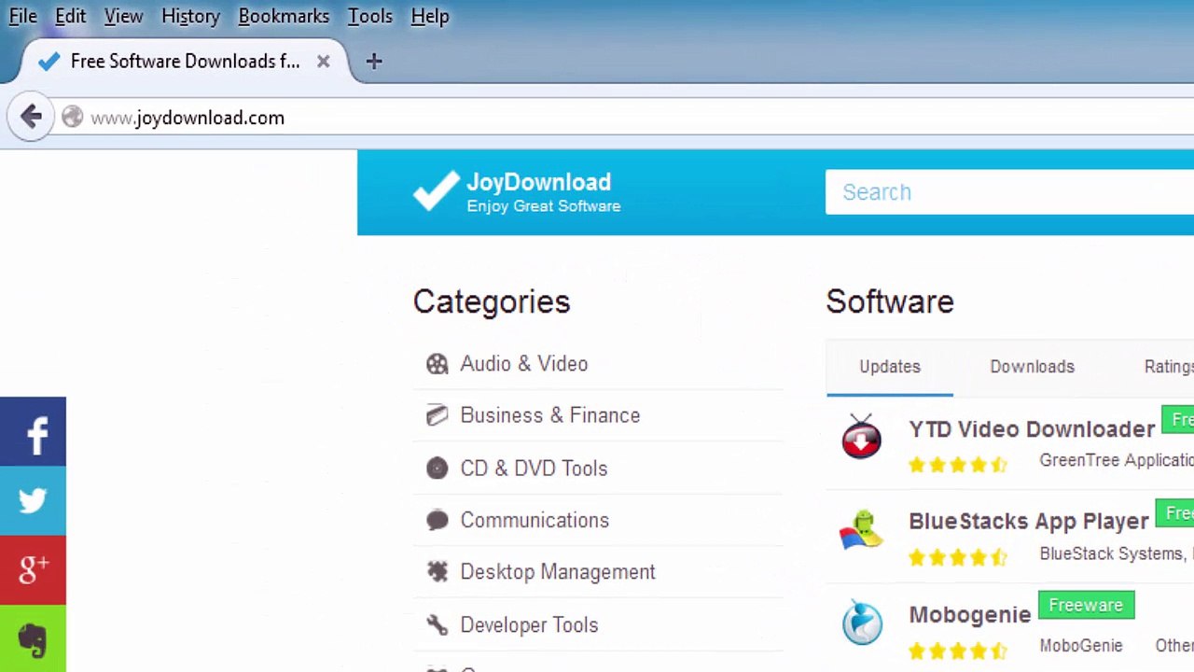Open the Business & Finance category
Image resolution: width=1194 pixels, height=672 pixels.
pos(550,415)
